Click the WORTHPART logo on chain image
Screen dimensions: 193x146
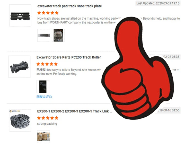14,111
